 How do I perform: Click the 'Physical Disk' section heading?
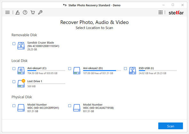pyautogui.click(x=22, y=97)
